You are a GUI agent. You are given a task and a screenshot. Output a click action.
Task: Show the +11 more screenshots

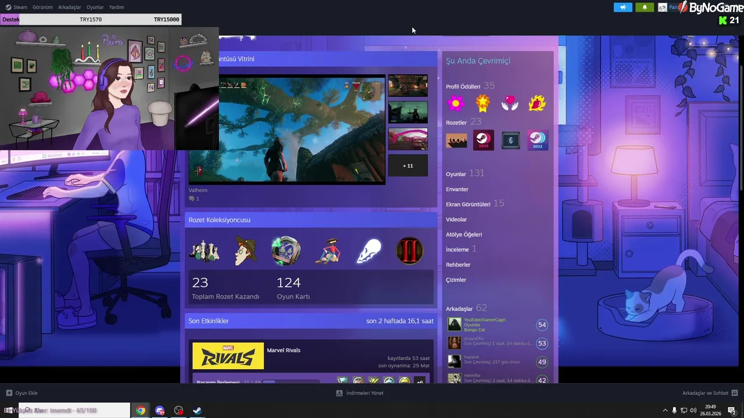point(407,165)
